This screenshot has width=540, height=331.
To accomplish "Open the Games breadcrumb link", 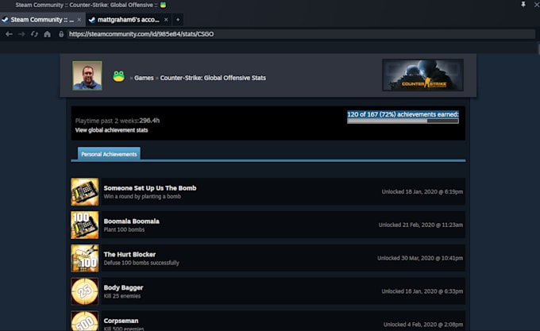I will [144, 78].
